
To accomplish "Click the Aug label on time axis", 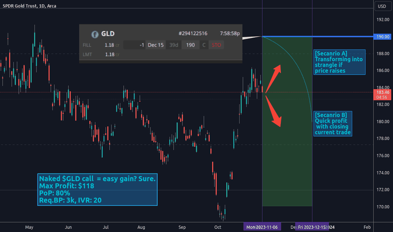I will coord(141,227).
